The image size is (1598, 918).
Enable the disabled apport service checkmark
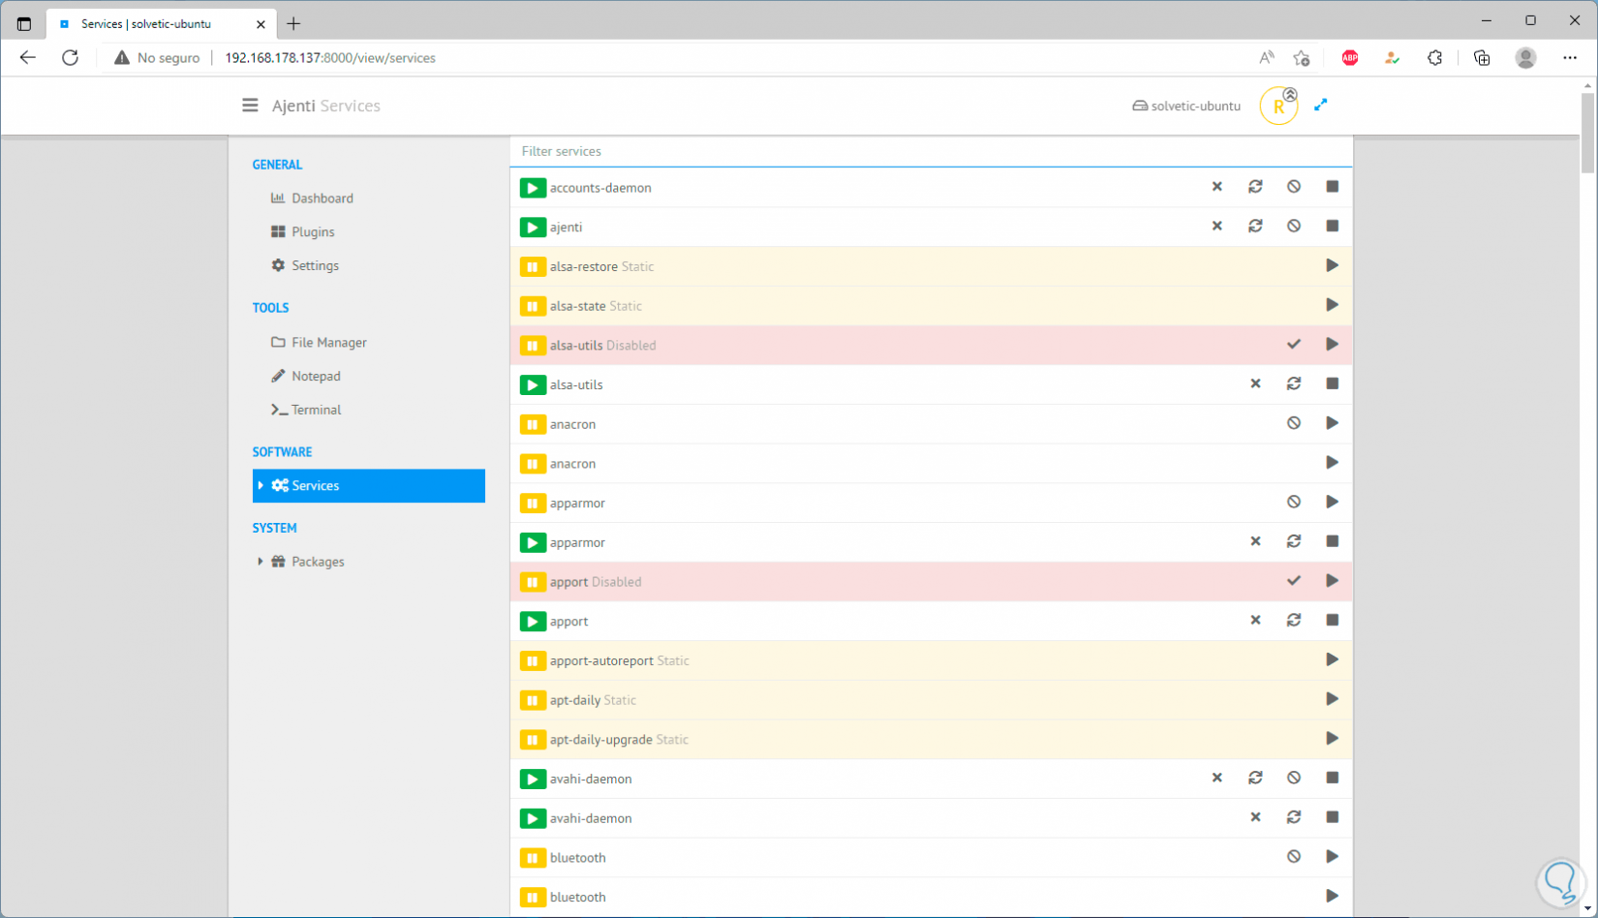(x=1294, y=581)
